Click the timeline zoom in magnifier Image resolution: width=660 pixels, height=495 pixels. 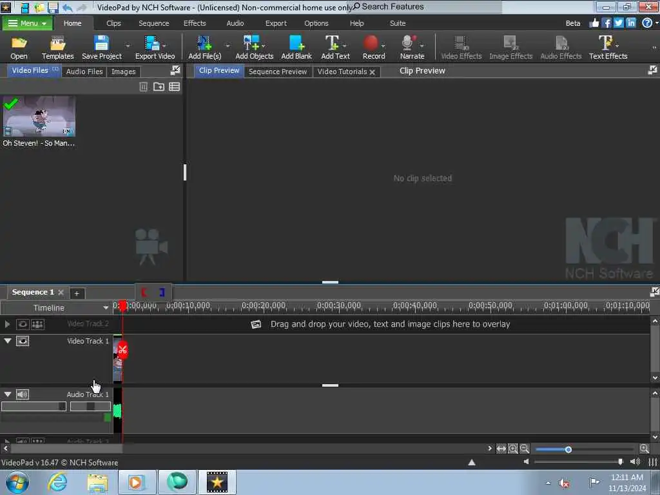644,449
